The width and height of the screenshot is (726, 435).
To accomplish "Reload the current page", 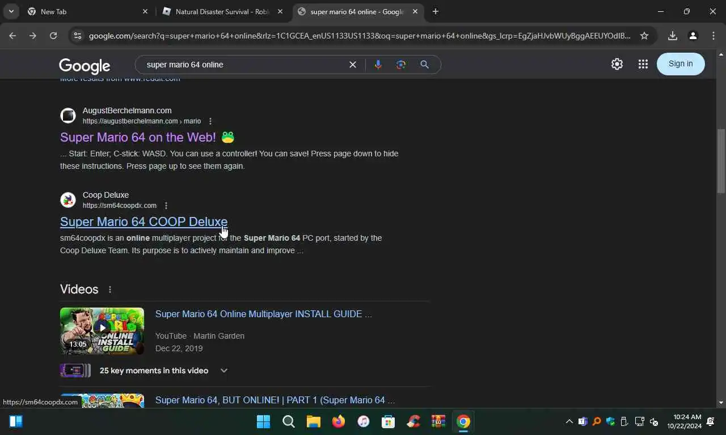I will click(x=53, y=36).
